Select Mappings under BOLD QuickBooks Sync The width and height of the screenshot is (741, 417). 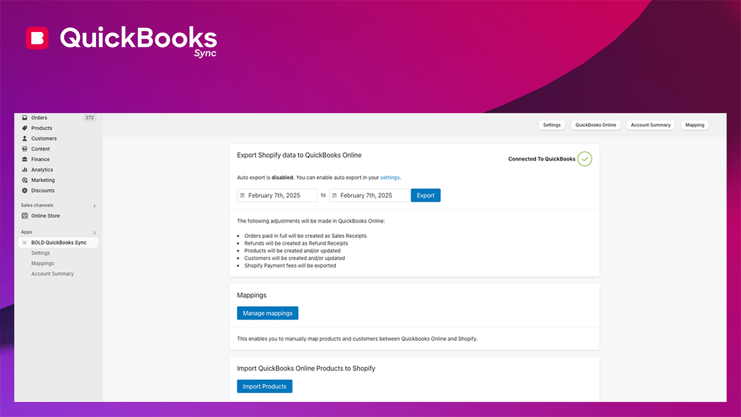43,263
